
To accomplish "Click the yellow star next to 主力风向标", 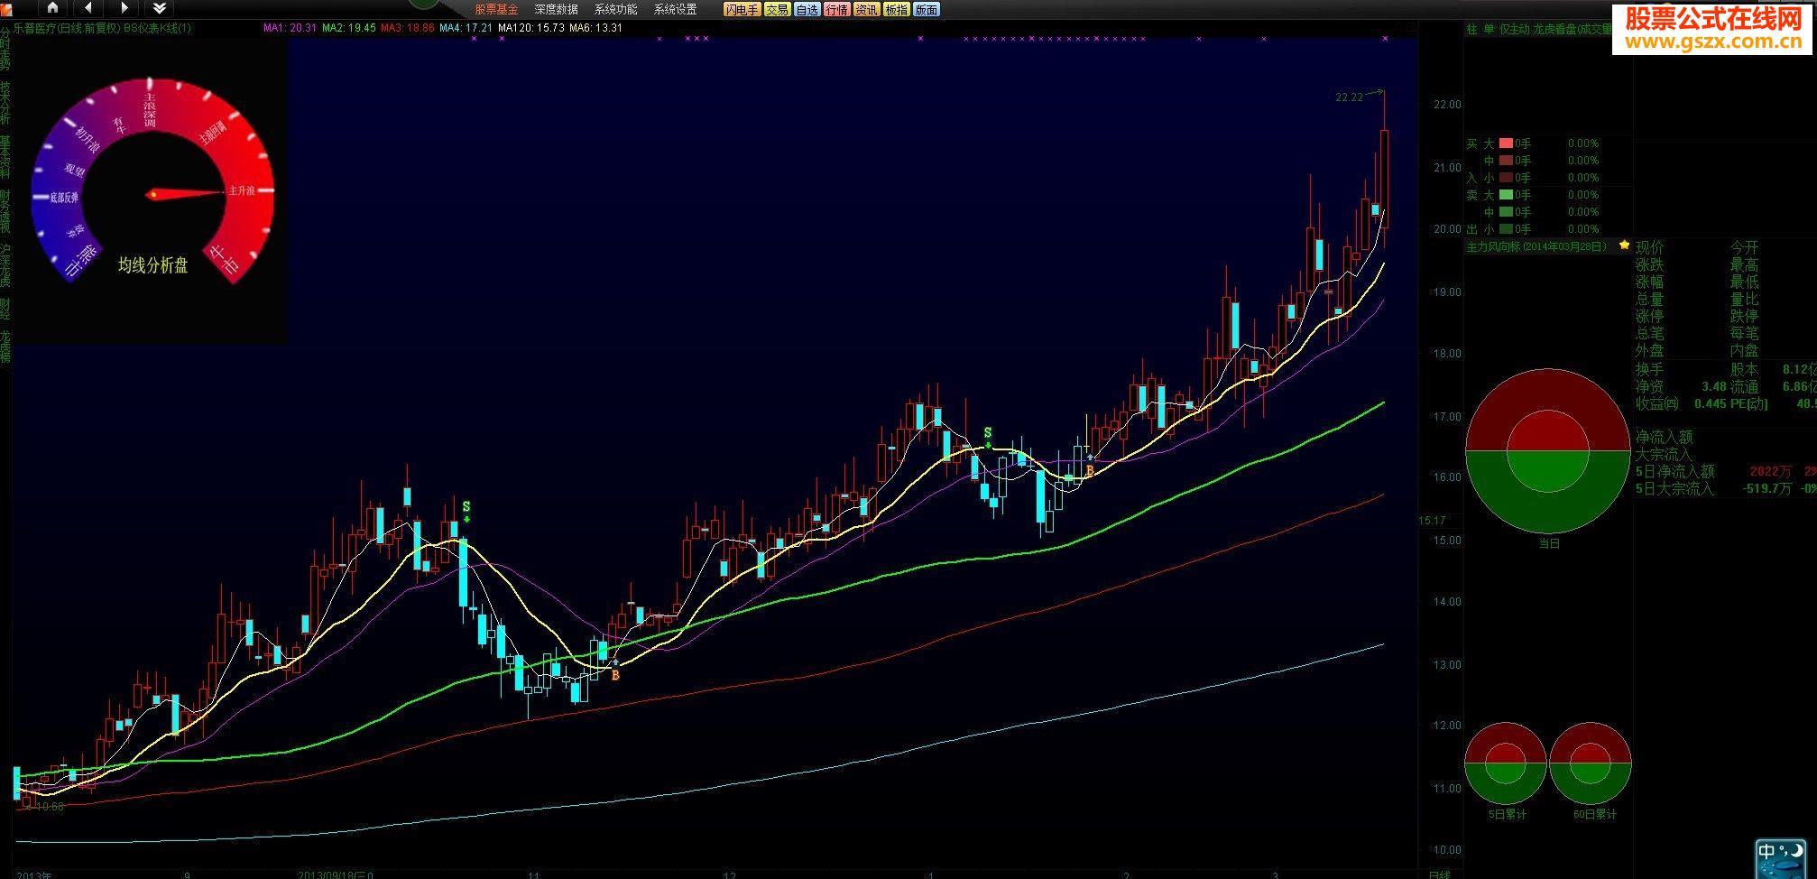I will pos(1624,245).
